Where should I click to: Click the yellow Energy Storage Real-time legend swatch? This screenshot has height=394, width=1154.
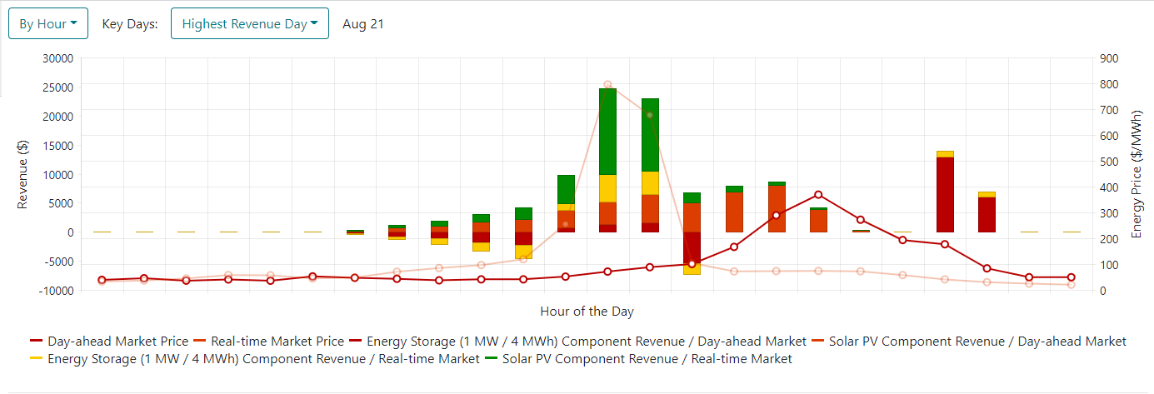37,359
